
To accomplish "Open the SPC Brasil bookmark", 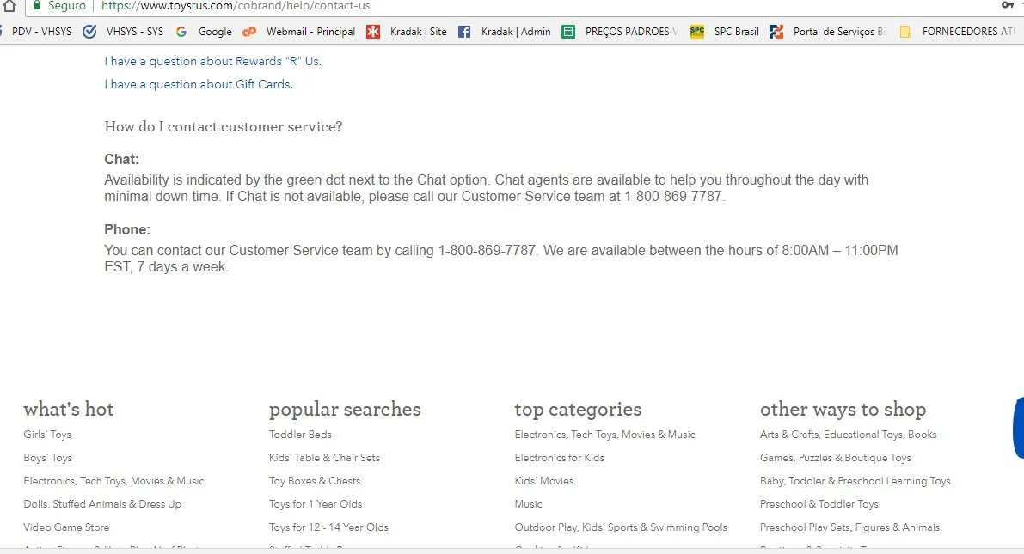I will click(697, 32).
